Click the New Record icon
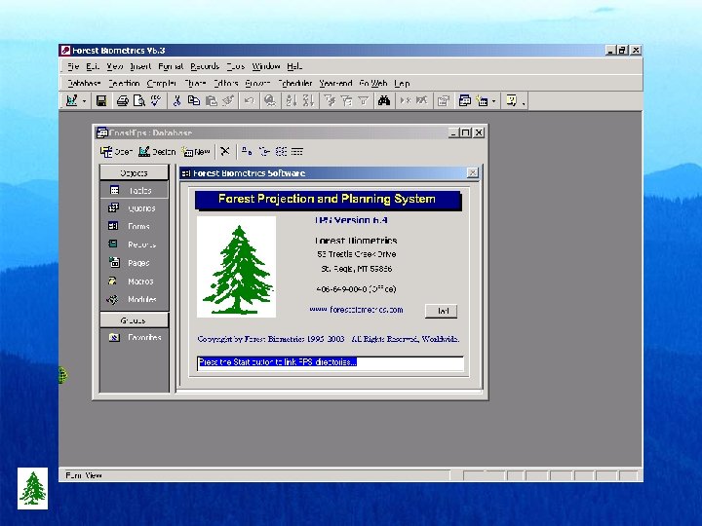702x526 pixels. [406, 101]
